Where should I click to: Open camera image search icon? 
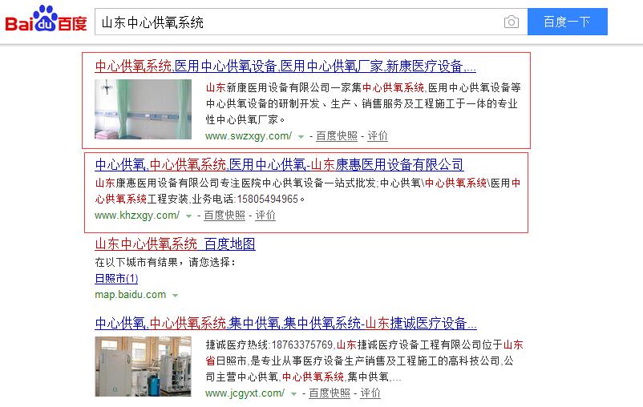[511, 22]
